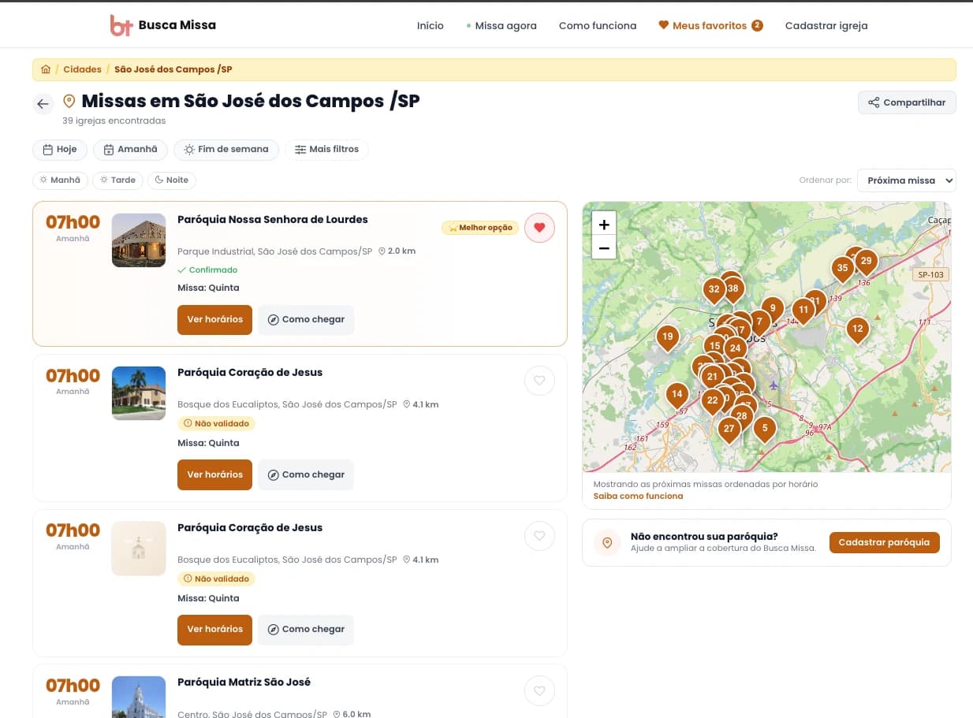
Task: Toggle the Manhã time filter
Action: click(x=59, y=180)
